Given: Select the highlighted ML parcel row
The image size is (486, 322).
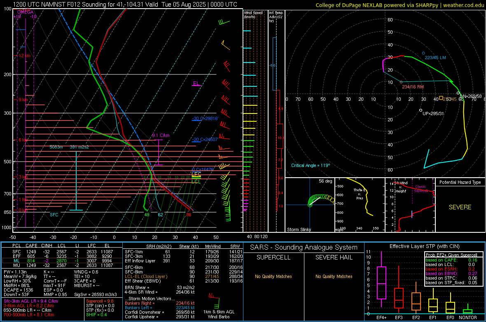Looking at the screenshot, I should click(x=61, y=261).
